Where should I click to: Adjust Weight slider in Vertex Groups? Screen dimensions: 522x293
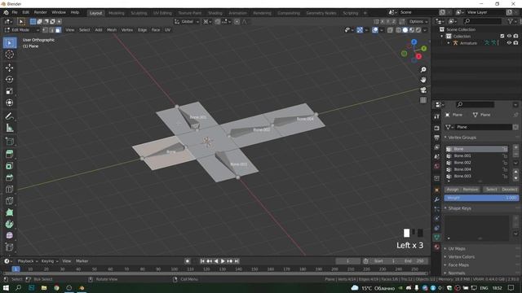pos(481,198)
